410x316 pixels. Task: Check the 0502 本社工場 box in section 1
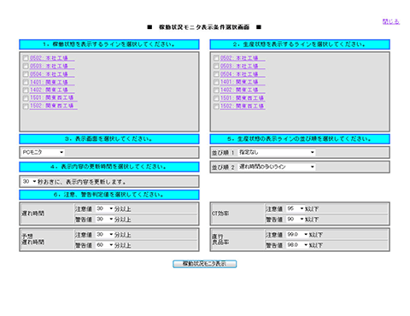pyautogui.click(x=26, y=58)
